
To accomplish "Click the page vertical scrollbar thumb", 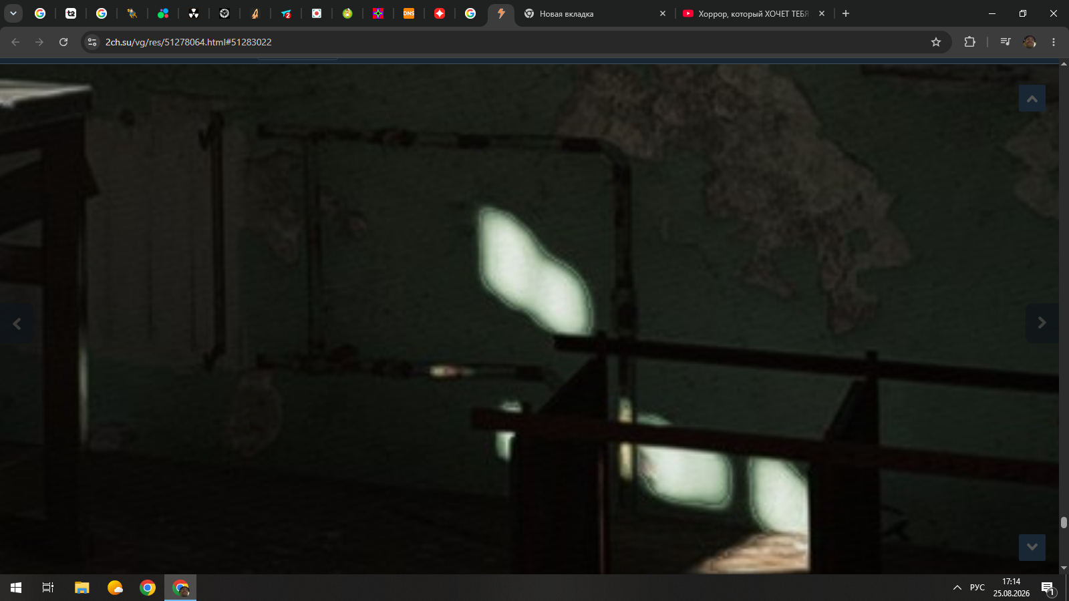I will click(x=1064, y=522).
